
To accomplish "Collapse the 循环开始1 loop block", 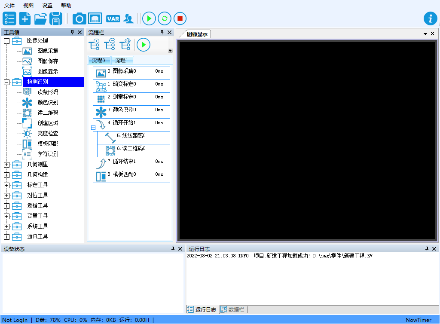I will click(x=93, y=128).
